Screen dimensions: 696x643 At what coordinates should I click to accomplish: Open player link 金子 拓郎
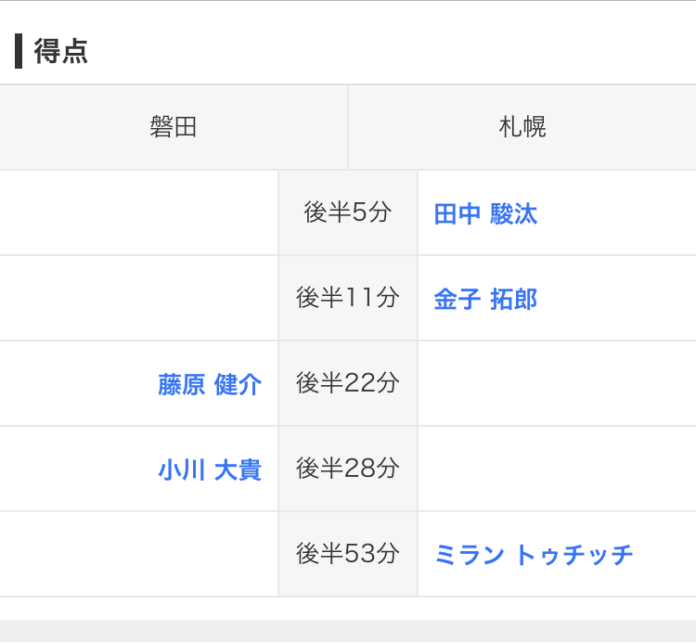coord(485,299)
